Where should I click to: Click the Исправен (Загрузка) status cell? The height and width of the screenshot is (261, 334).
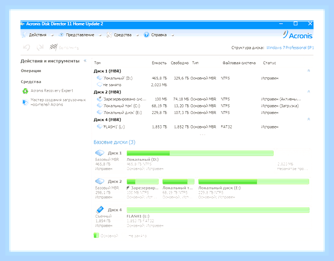click(280, 106)
